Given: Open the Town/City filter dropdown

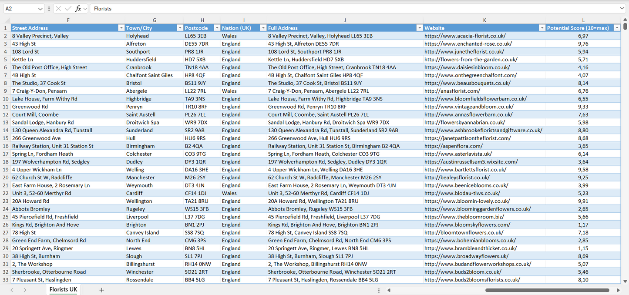Looking at the screenshot, I should (x=180, y=27).
